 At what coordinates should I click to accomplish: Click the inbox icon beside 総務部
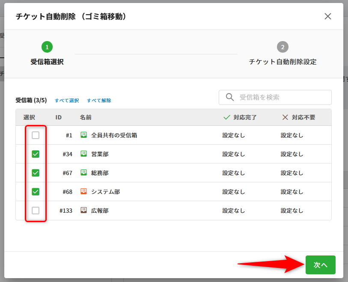pyautogui.click(x=83, y=173)
